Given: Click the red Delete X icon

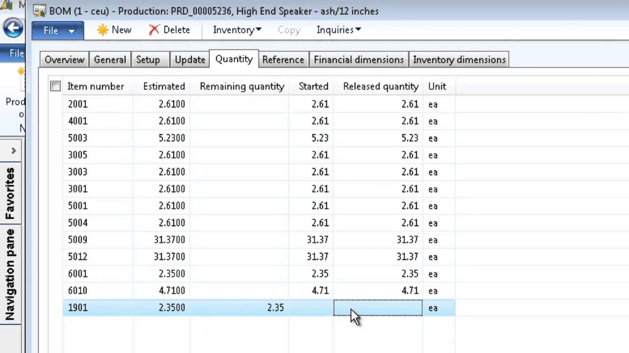Looking at the screenshot, I should pos(154,30).
